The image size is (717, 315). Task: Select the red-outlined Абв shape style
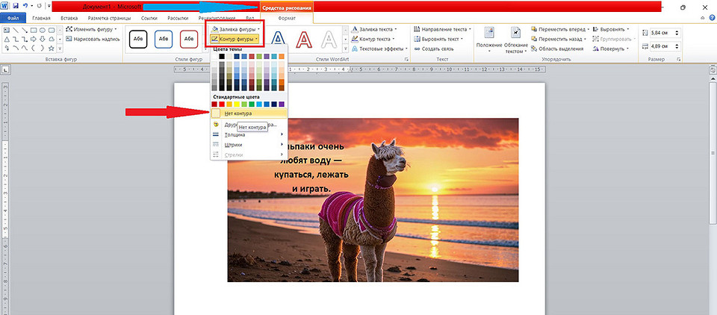click(188, 39)
